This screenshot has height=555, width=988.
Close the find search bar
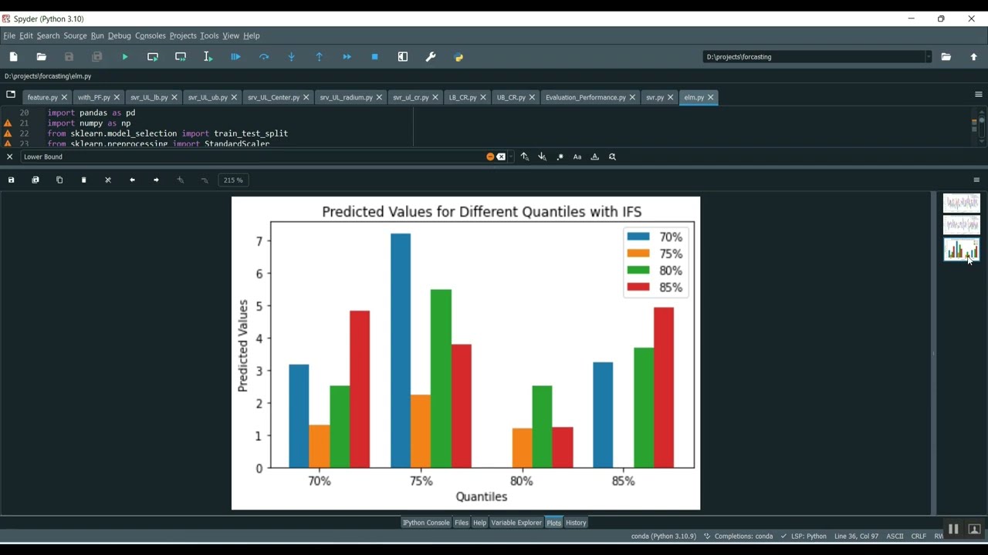tap(10, 156)
